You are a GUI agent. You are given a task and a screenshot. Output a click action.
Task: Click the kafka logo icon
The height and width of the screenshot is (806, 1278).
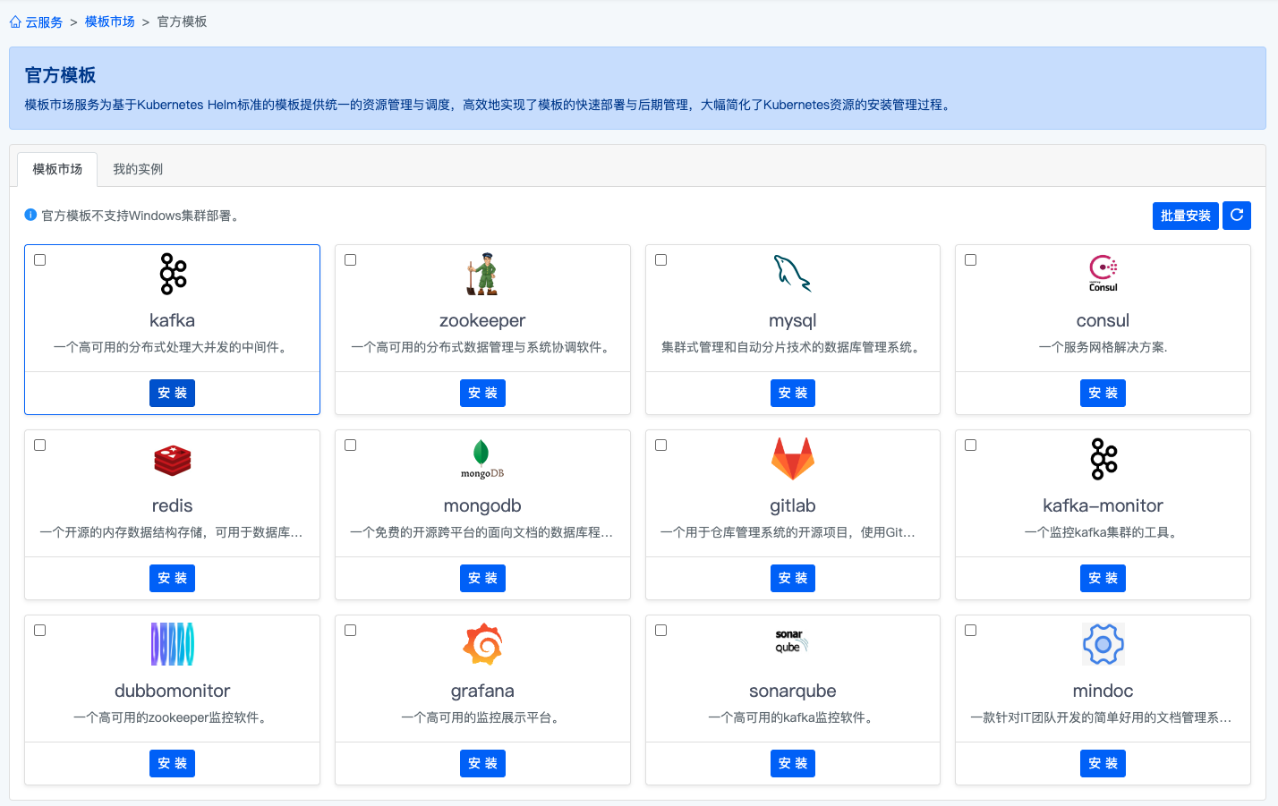(173, 274)
